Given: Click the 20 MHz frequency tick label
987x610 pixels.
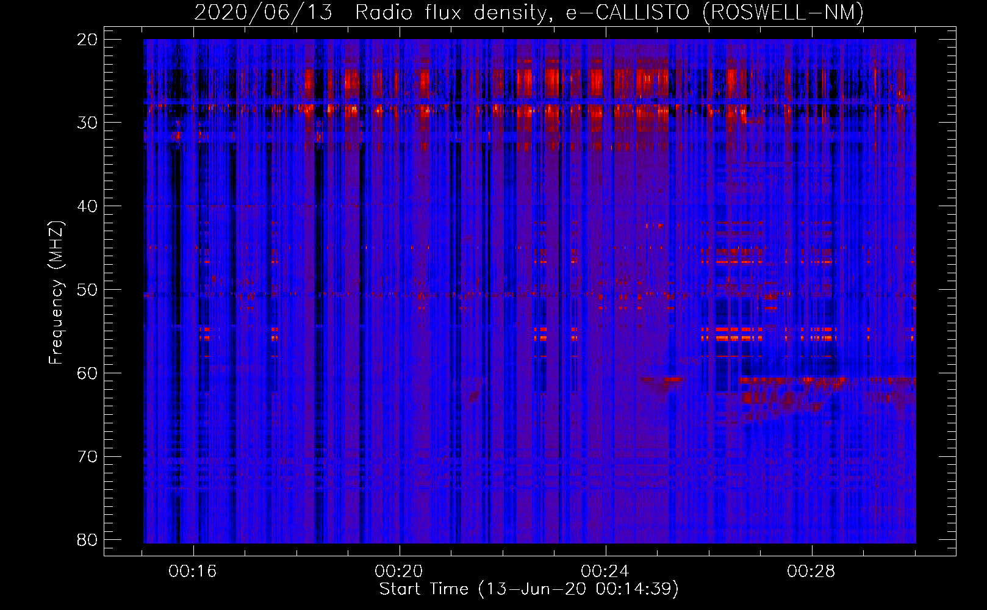Looking at the screenshot, I should pyautogui.click(x=88, y=40).
